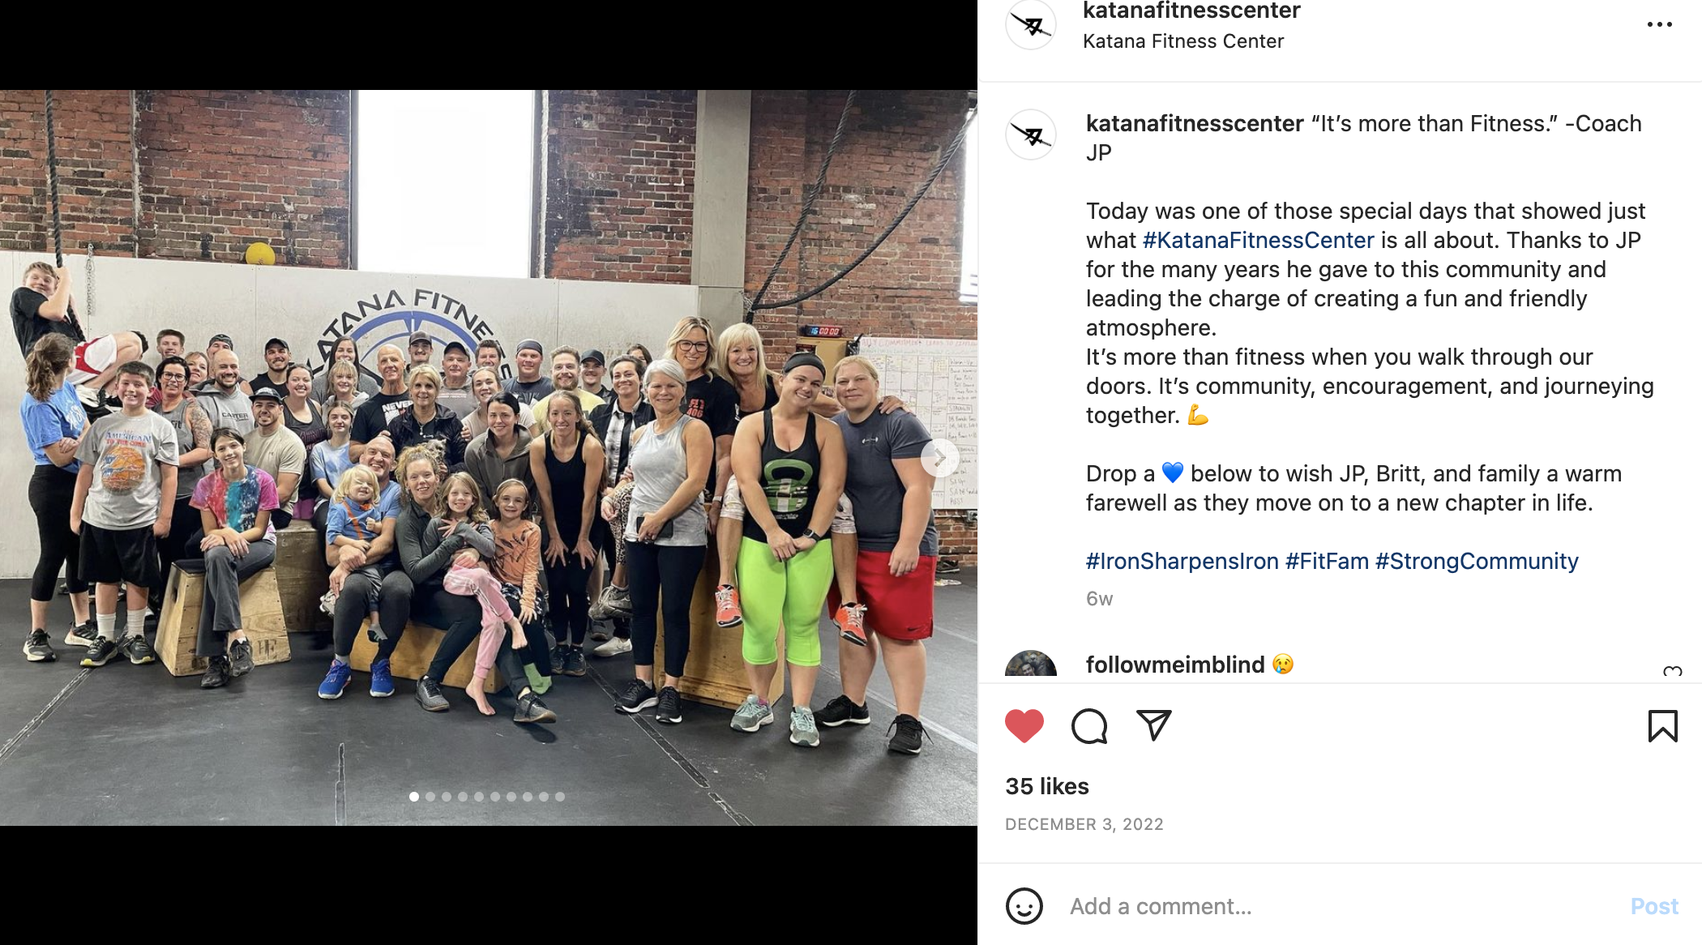1702x945 pixels.
Task: Select the last carousel indicator dot
Action: (560, 797)
